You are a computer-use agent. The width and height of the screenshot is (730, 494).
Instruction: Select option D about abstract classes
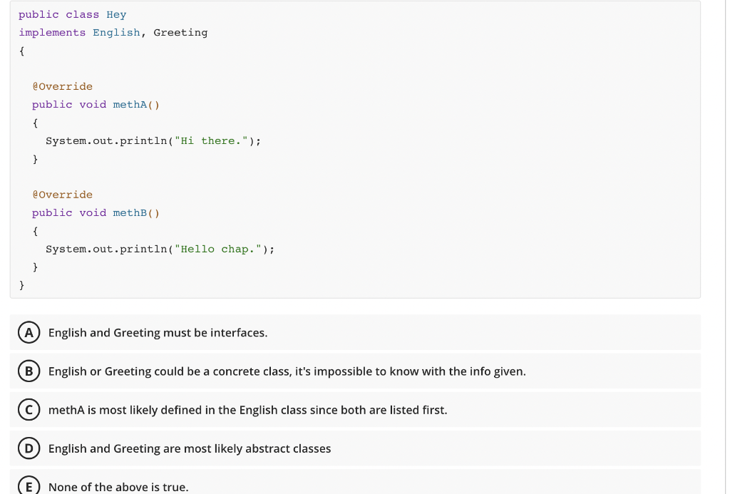pos(189,448)
